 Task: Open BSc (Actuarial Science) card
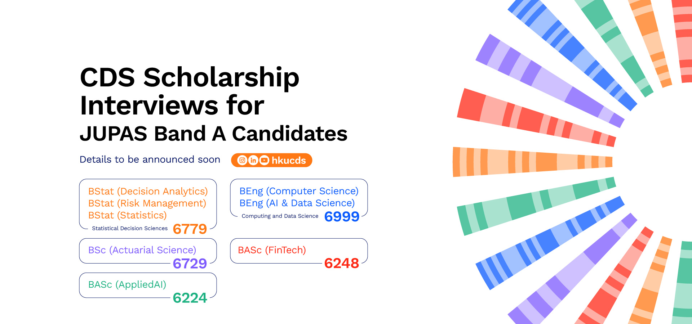coord(148,251)
